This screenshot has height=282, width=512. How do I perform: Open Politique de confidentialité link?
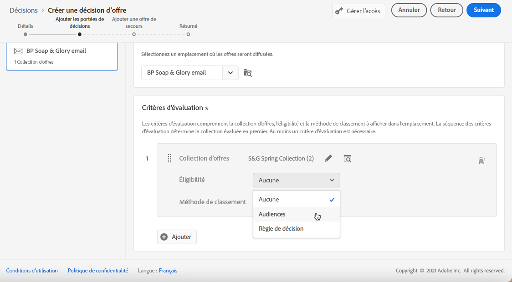pyautogui.click(x=98, y=271)
